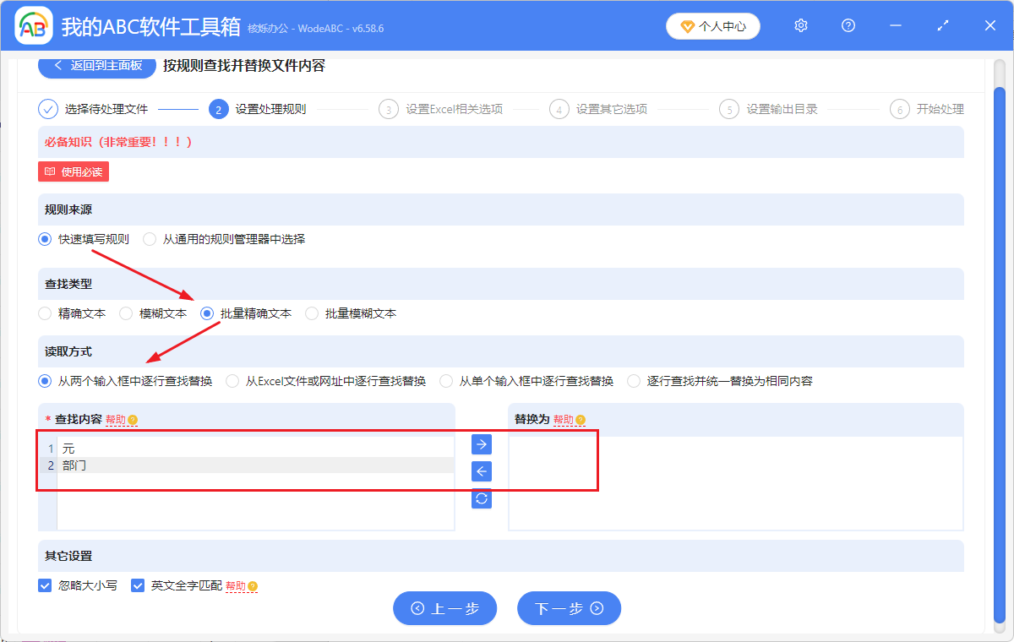Open the settings gear in title bar
The image size is (1014, 642).
(x=800, y=25)
